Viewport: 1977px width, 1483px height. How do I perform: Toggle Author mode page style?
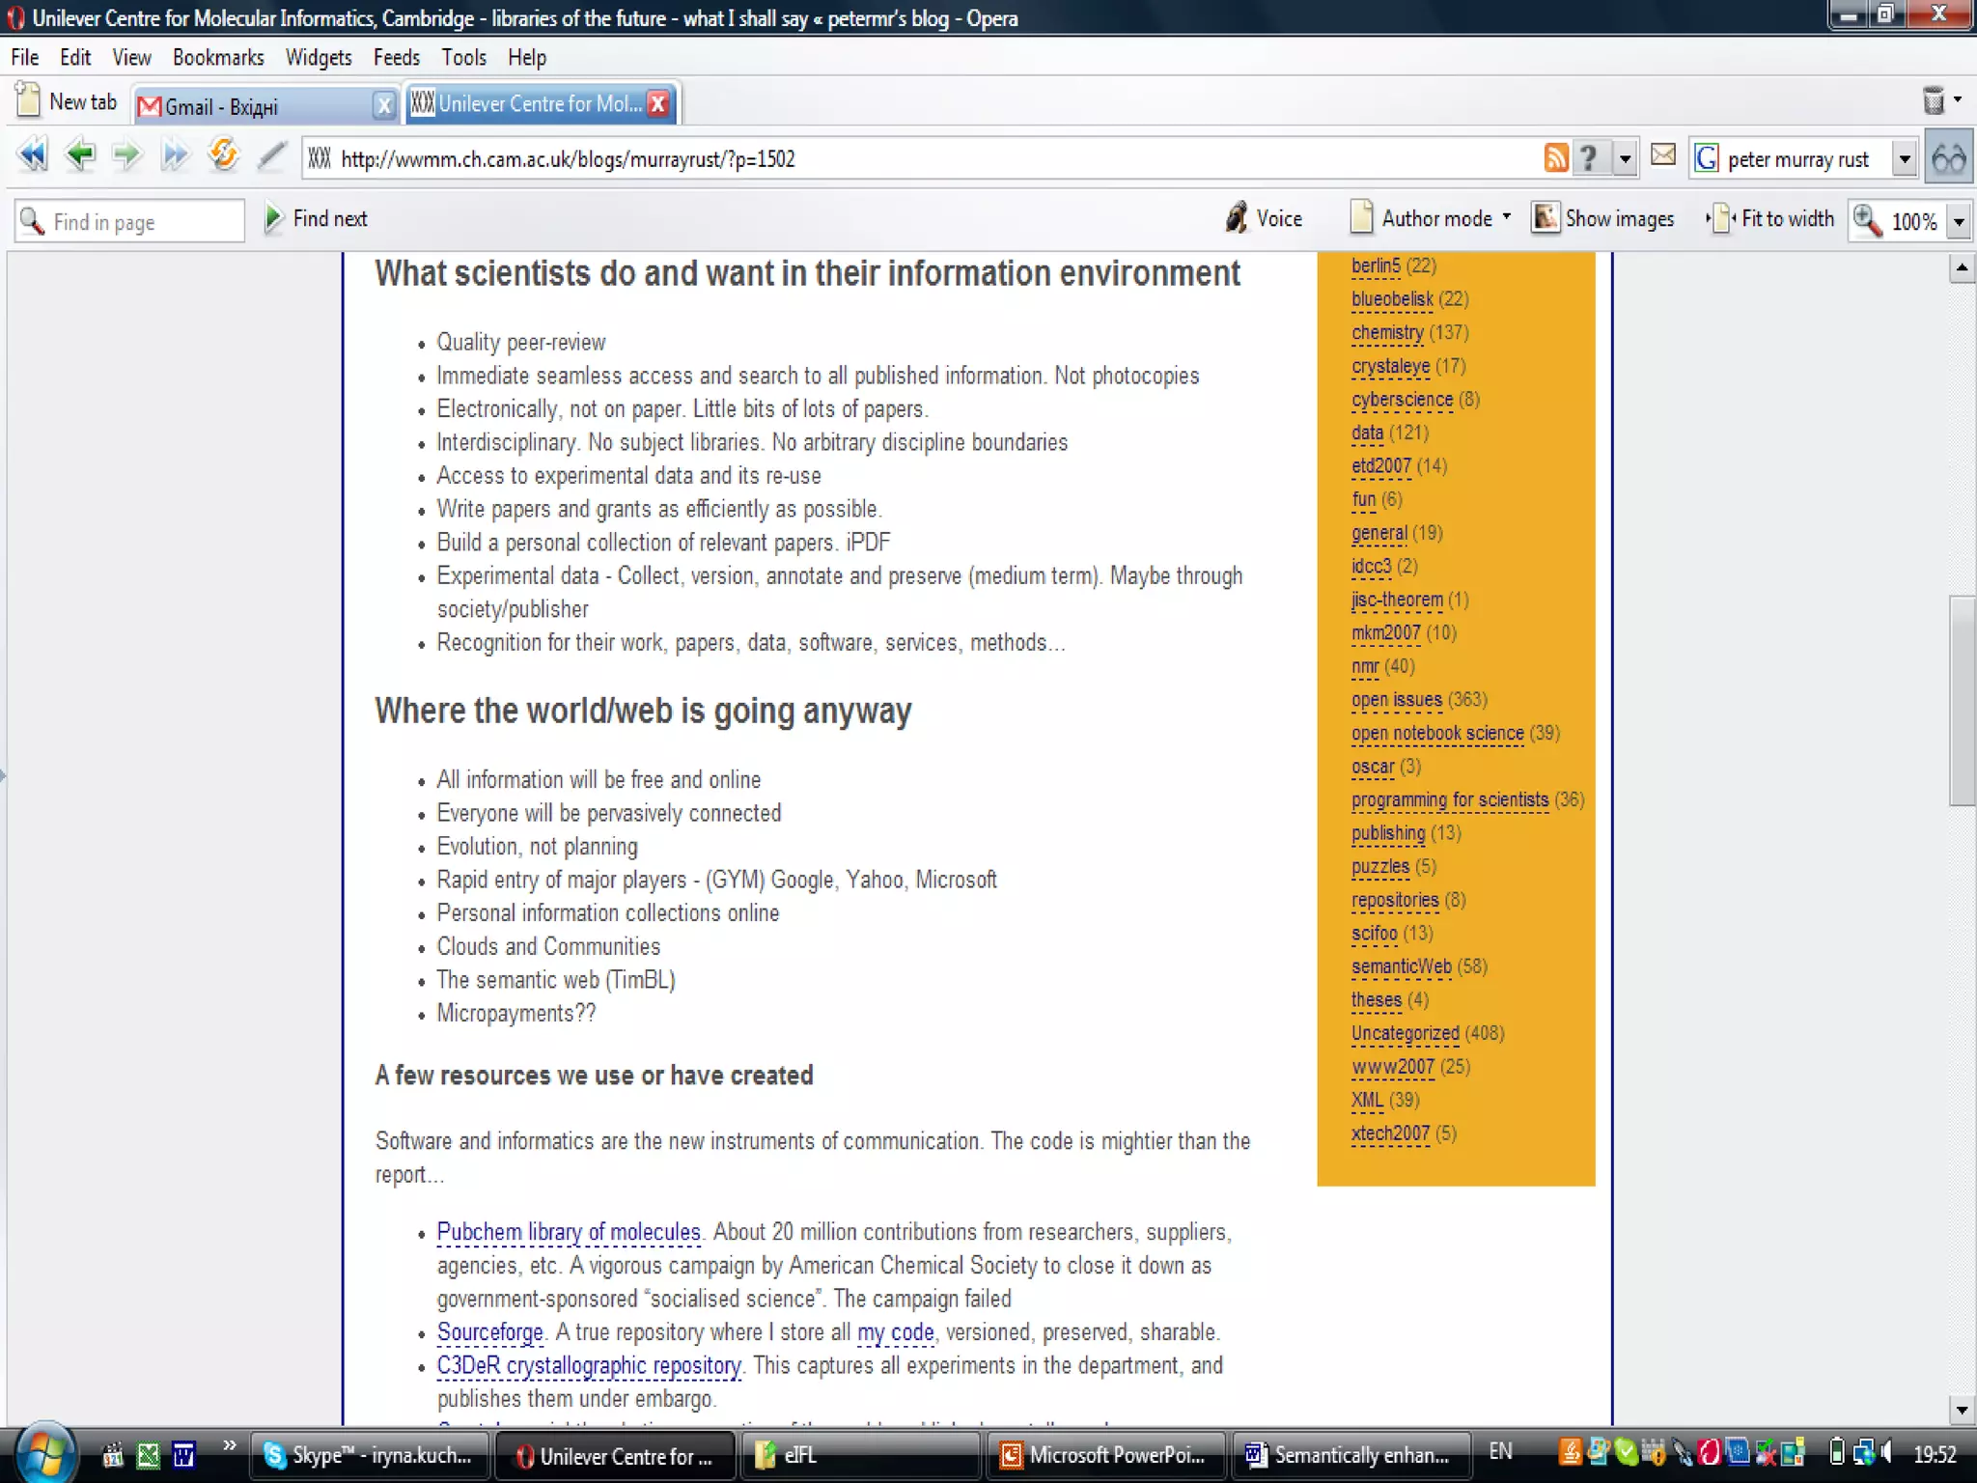point(1430,219)
